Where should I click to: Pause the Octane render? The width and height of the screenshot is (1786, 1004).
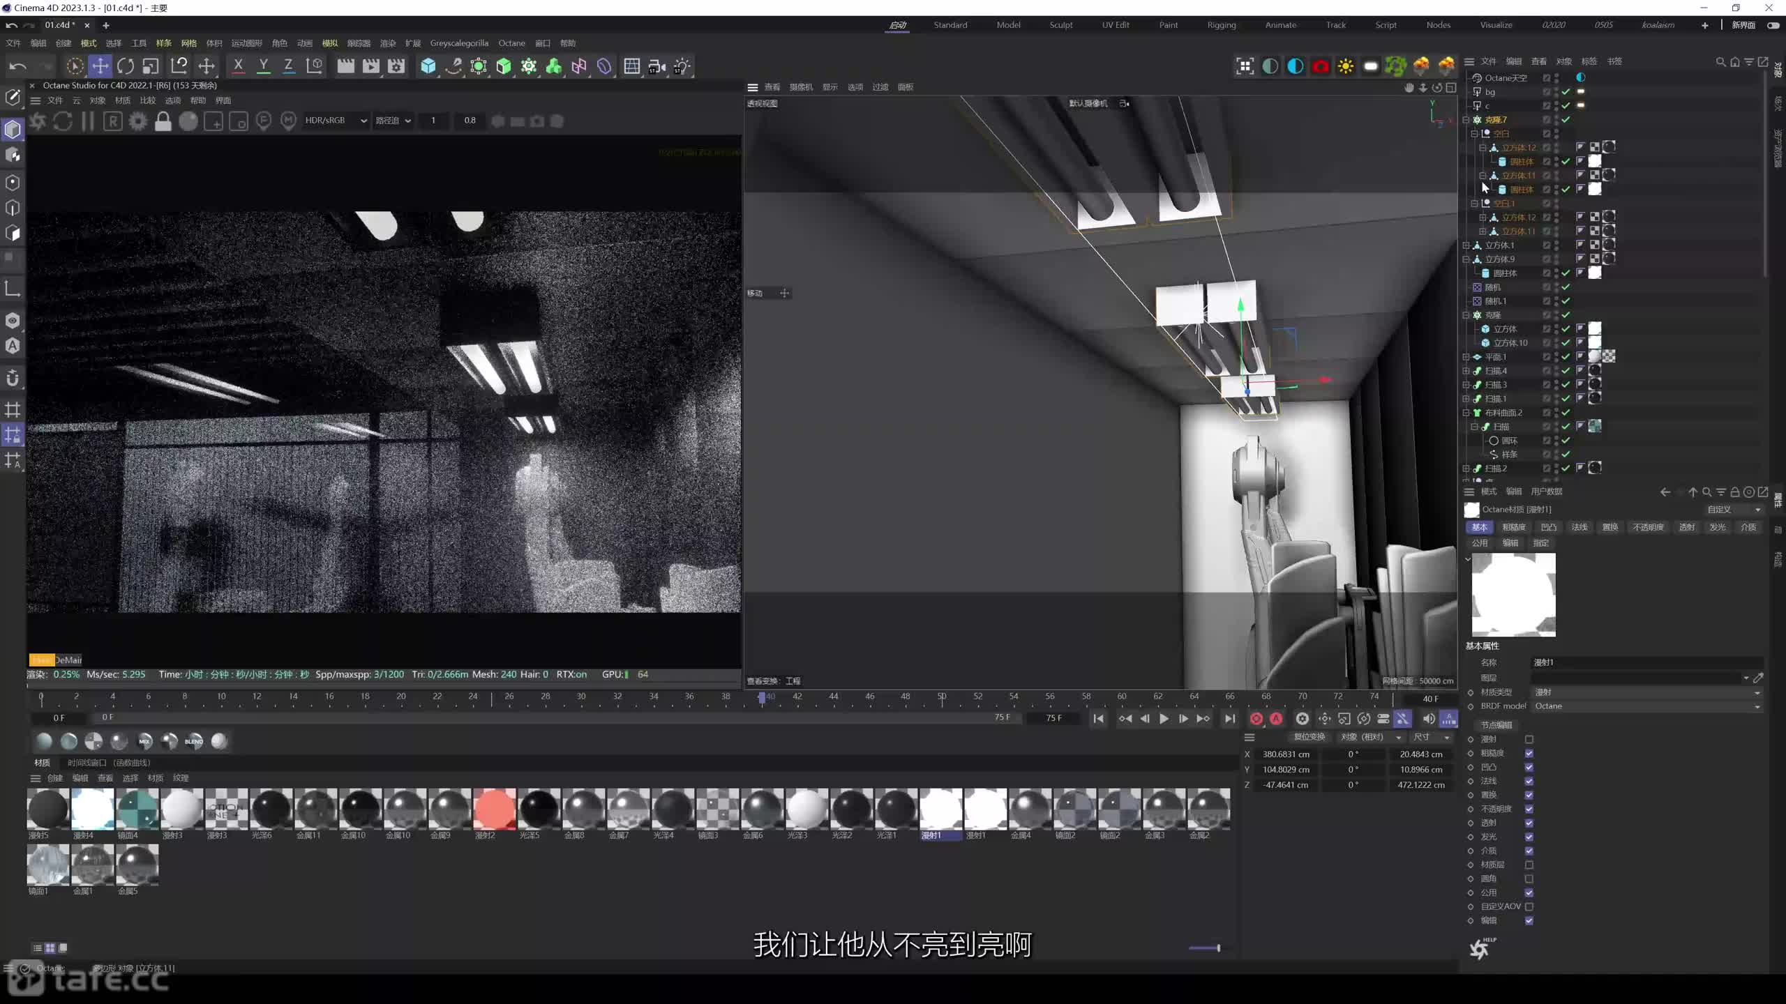(88, 121)
